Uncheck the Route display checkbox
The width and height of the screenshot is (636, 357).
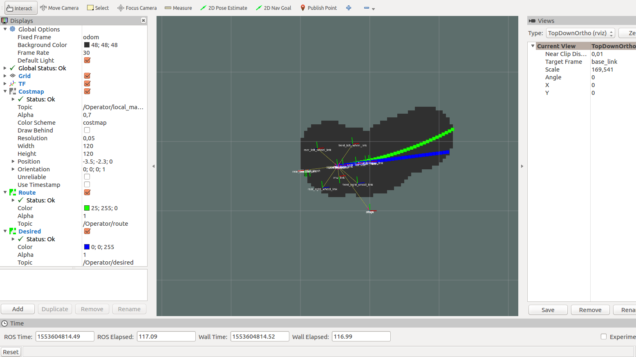[87, 192]
